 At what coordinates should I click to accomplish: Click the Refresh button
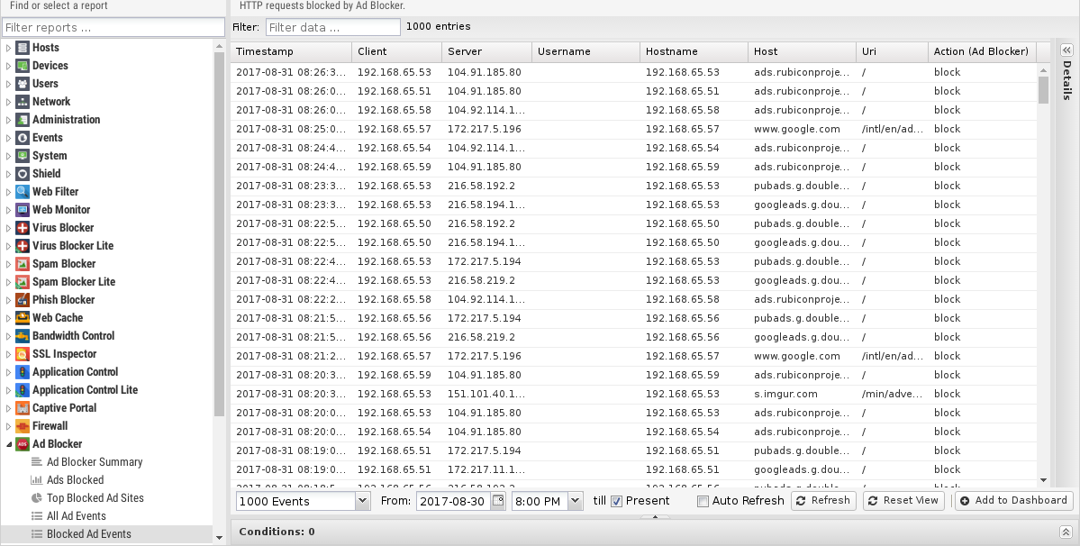[x=823, y=500]
